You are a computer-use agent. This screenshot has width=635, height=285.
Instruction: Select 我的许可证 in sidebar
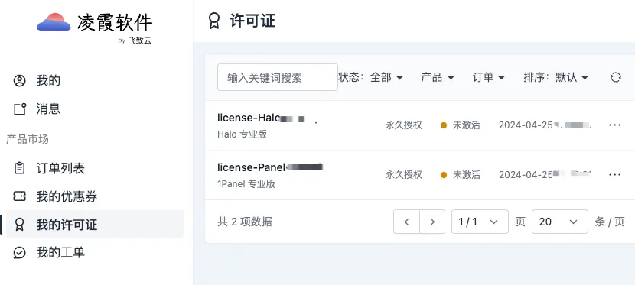pos(95,225)
